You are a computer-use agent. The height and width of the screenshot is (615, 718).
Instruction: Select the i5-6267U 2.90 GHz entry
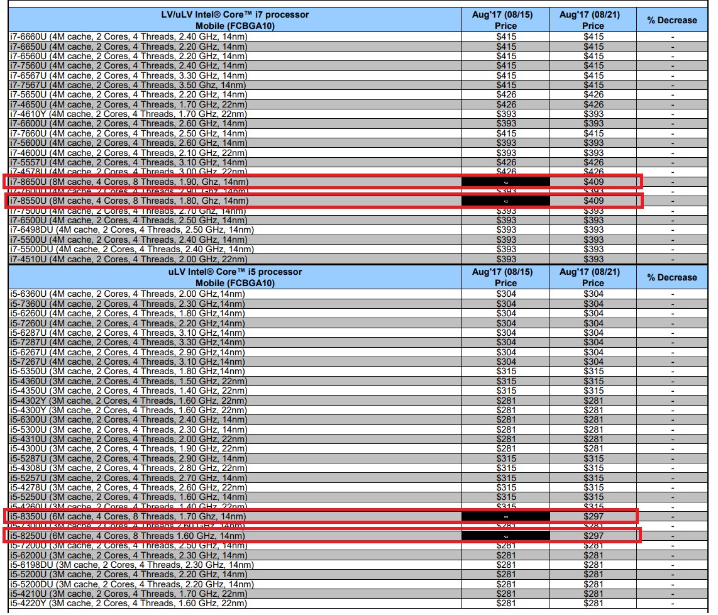(x=127, y=353)
